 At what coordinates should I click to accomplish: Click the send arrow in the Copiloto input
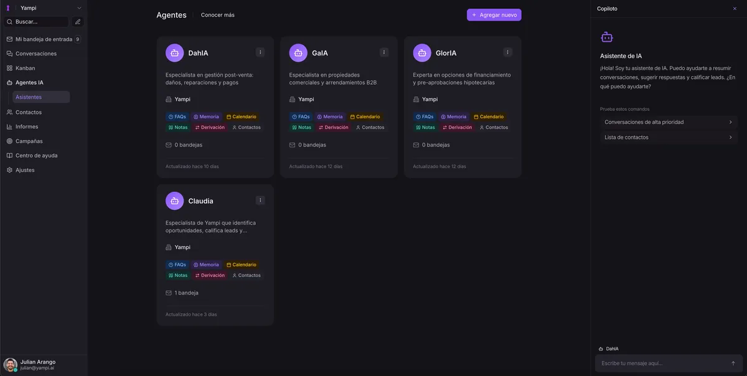pos(733,363)
